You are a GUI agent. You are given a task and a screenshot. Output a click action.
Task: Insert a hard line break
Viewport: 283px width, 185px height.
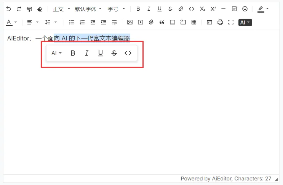(114, 22)
